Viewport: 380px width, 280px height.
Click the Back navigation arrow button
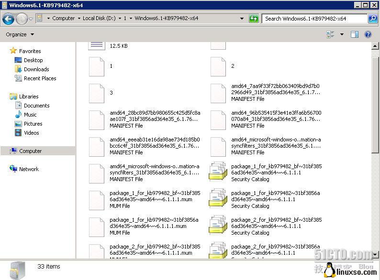(8, 19)
